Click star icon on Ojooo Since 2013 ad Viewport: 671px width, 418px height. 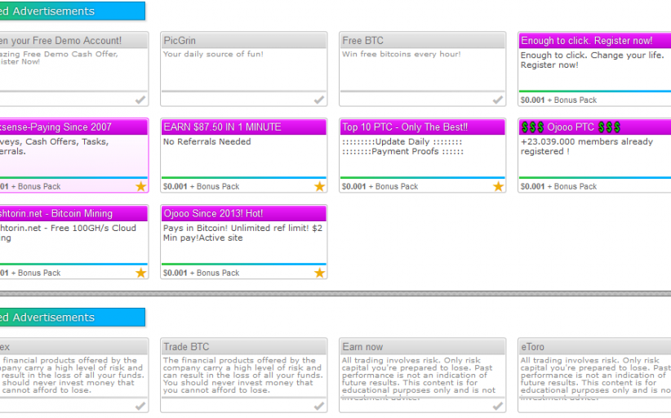tap(320, 273)
